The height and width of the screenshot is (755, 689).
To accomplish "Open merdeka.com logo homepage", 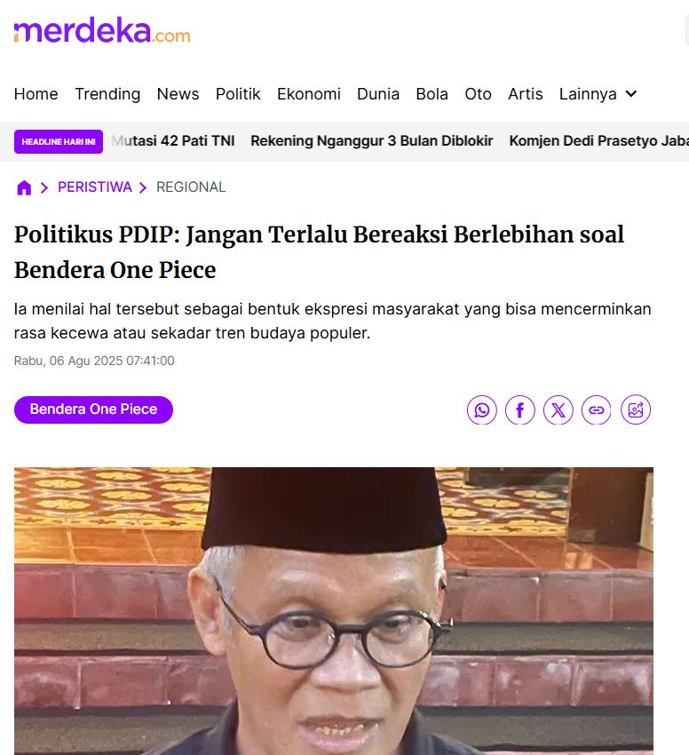I will (102, 31).
